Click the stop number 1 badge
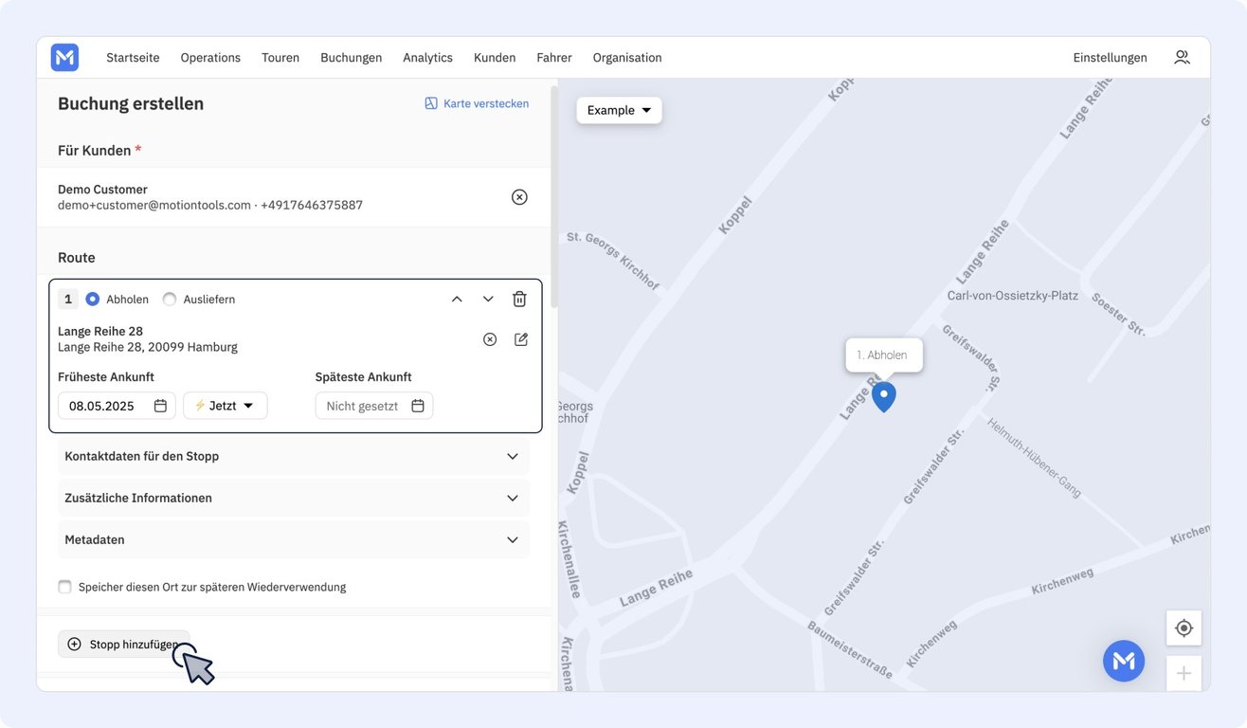This screenshot has height=728, width=1247. [x=68, y=300]
